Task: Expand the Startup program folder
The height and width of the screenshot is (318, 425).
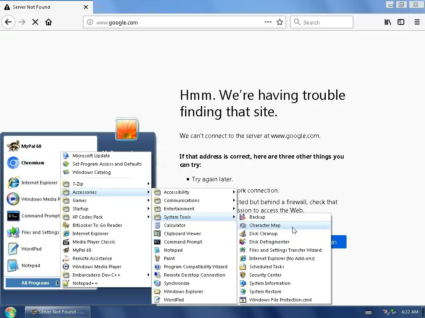Action: click(x=106, y=209)
